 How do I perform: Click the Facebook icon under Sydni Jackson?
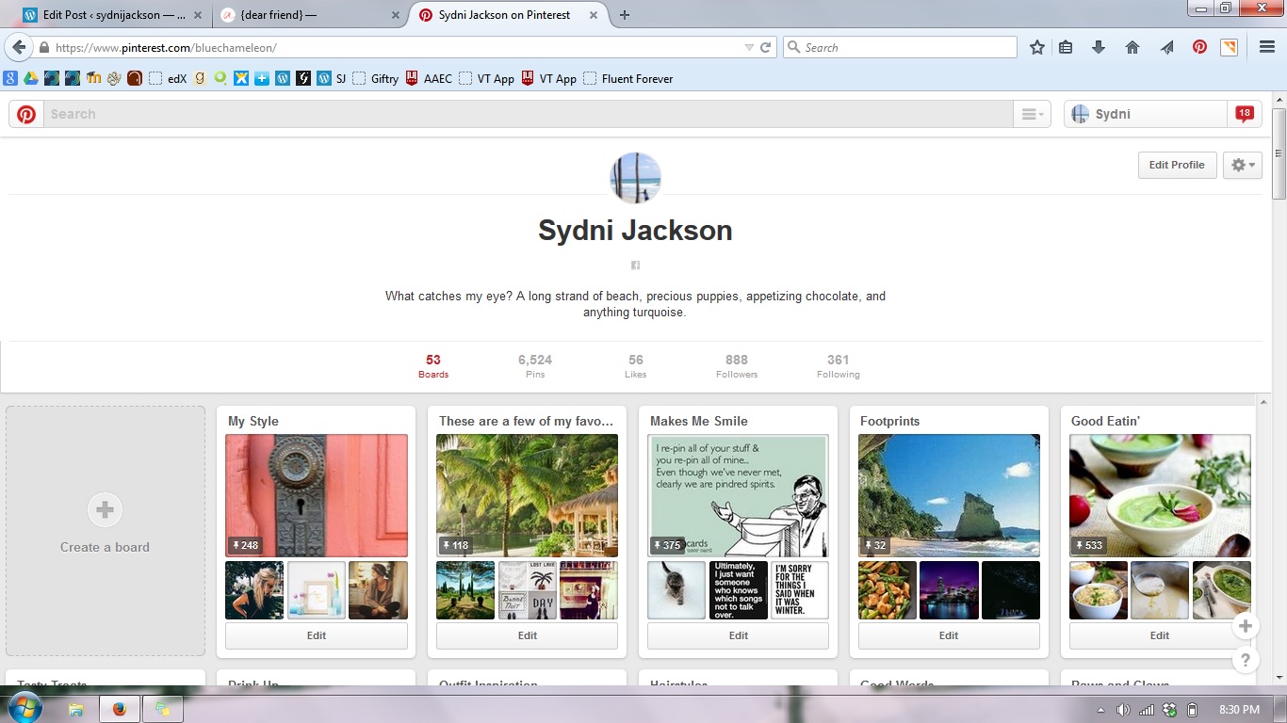(x=635, y=265)
